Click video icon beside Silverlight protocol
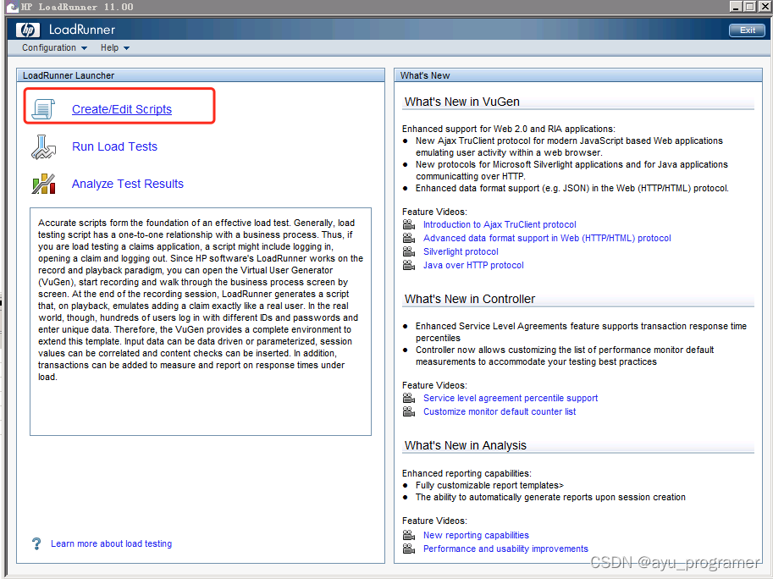 [409, 251]
